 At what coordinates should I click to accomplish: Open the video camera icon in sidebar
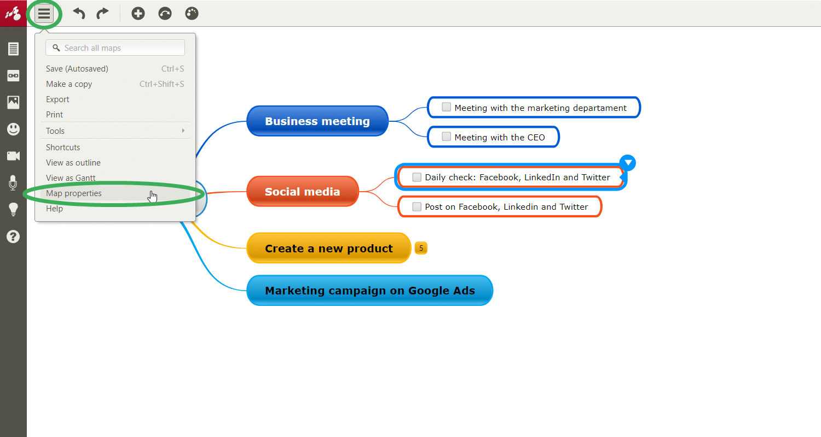(13, 156)
